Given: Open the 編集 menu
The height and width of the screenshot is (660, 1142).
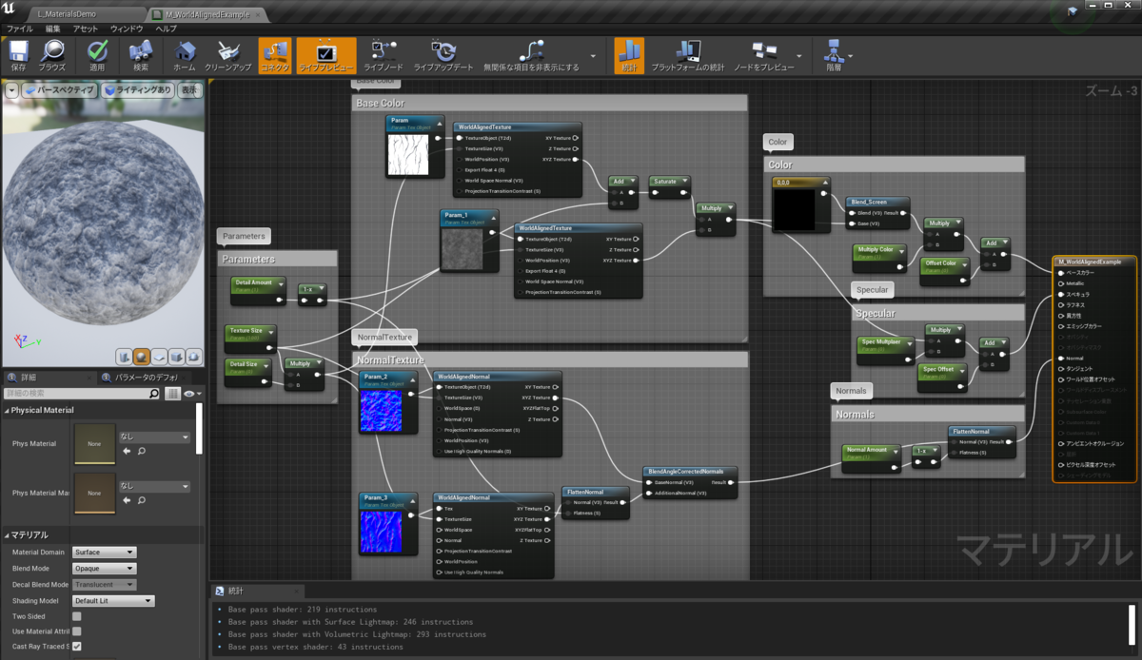Looking at the screenshot, I should click(x=52, y=29).
